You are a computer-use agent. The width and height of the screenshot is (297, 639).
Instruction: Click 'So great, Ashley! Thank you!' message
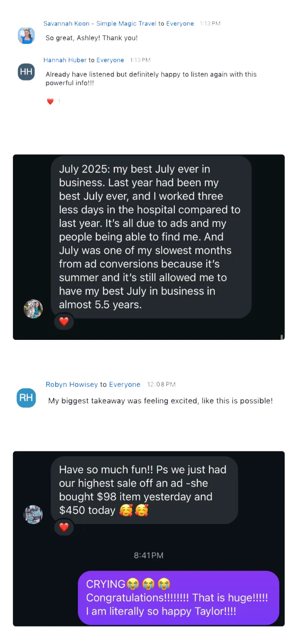92,38
